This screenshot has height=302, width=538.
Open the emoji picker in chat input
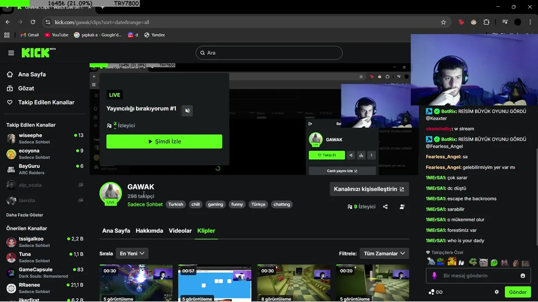[523, 276]
